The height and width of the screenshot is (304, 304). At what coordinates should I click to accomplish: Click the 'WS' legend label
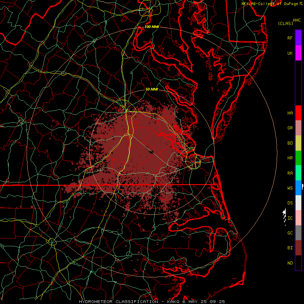[x=290, y=188]
